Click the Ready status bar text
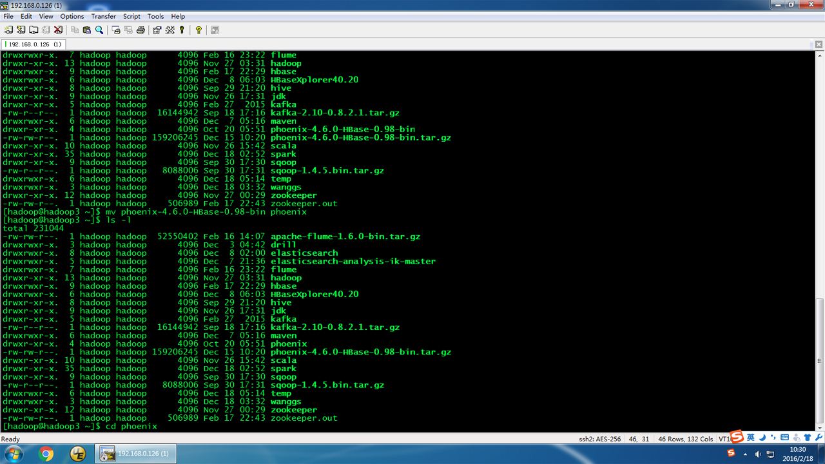Screen dimensions: 825x464 click(10, 439)
